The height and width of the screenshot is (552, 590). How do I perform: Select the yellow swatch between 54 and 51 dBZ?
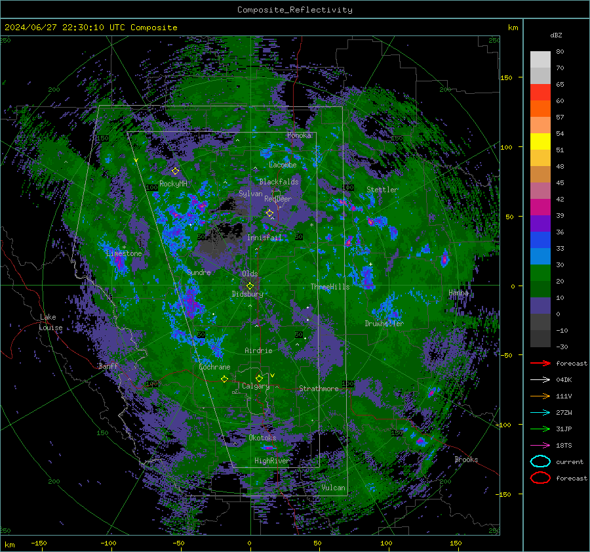[x=540, y=142]
